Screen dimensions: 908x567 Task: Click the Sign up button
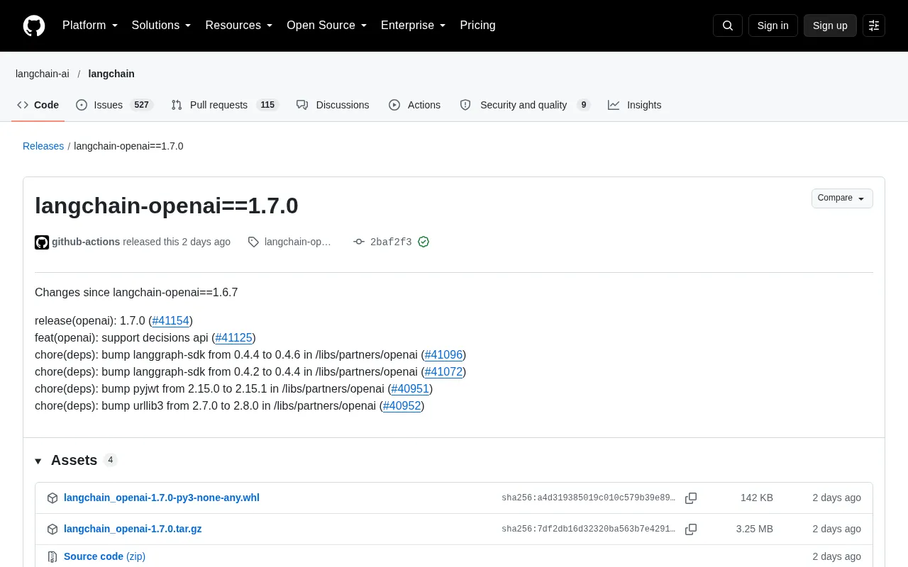pyautogui.click(x=830, y=26)
